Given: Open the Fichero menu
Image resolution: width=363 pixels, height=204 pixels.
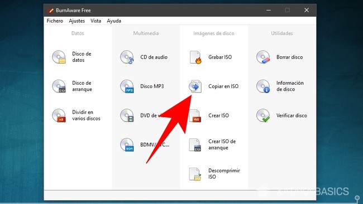Looking at the screenshot, I should (55, 21).
